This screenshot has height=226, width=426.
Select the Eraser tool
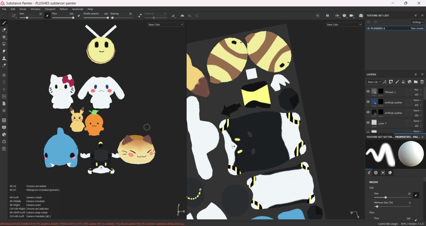pyautogui.click(x=4, y=30)
